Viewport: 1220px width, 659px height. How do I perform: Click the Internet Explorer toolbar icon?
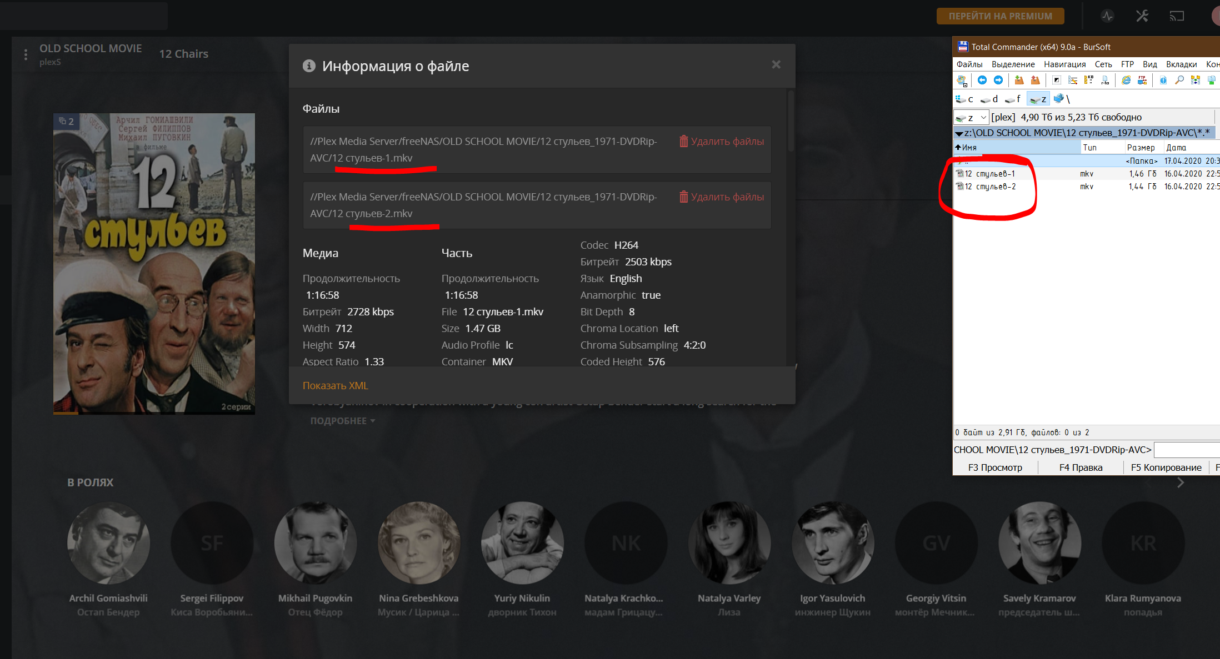(x=1126, y=81)
